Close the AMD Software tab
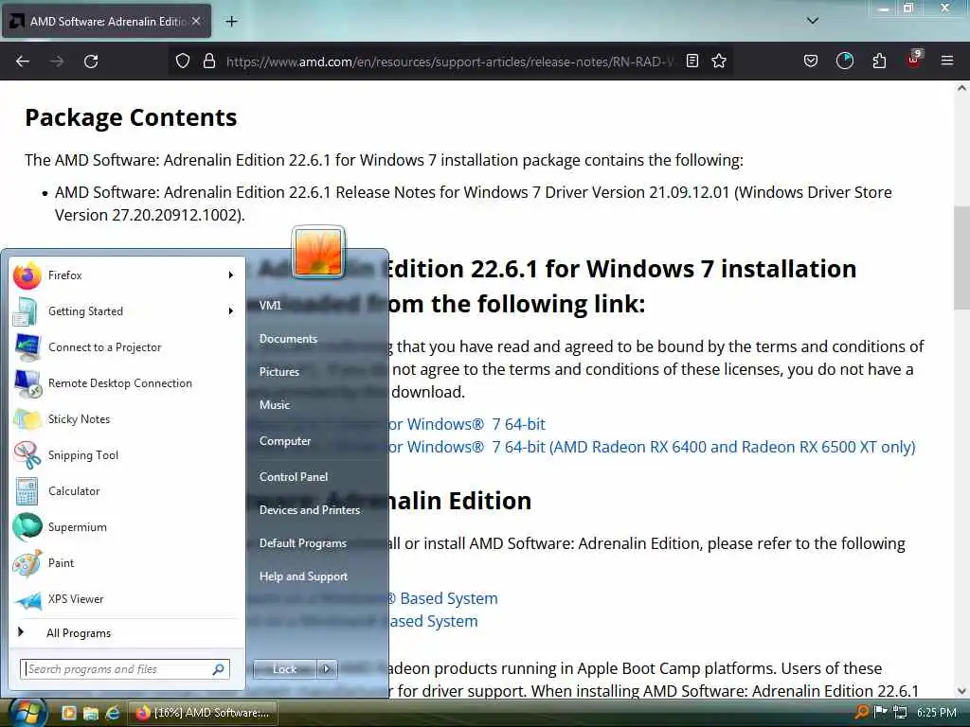 196,21
